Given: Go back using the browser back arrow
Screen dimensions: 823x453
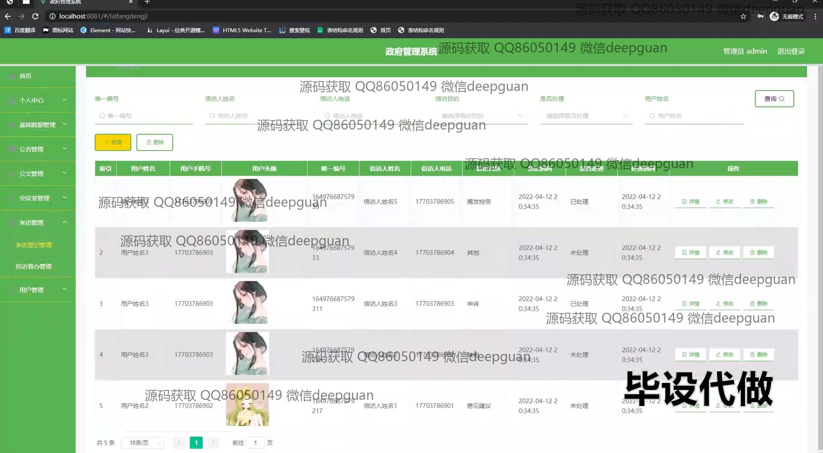Looking at the screenshot, I should click(8, 16).
